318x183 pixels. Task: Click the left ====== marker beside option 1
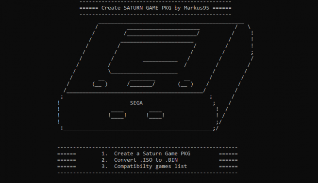click(67, 154)
